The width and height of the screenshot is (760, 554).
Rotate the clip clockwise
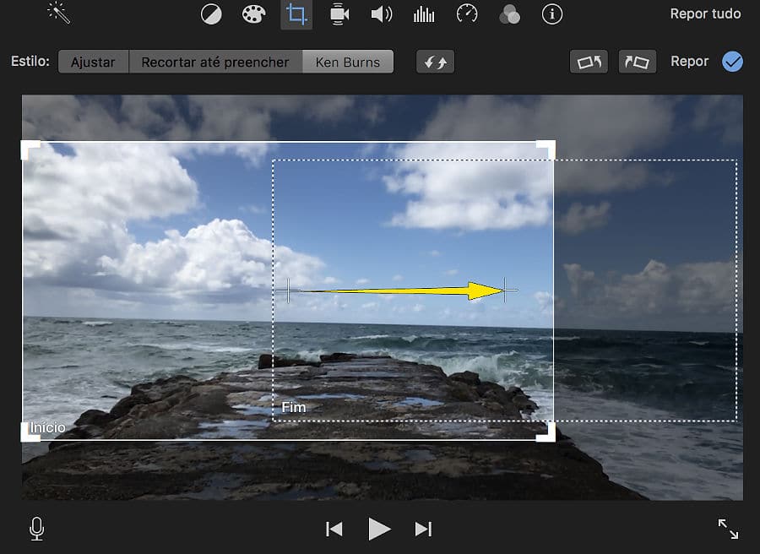point(638,62)
